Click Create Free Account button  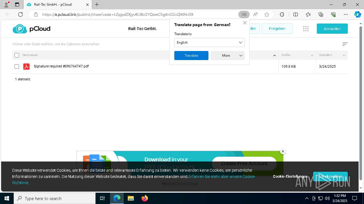pyautogui.click(x=244, y=163)
